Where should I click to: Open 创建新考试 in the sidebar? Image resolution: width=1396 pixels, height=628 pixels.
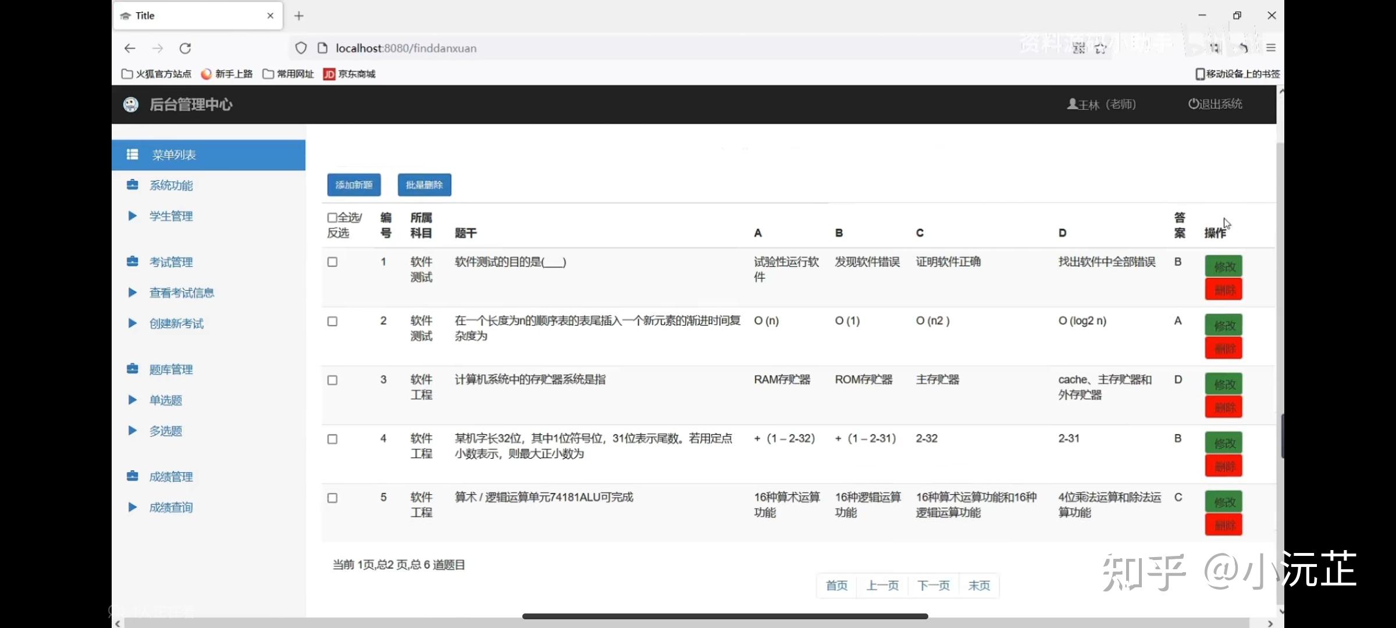(176, 323)
